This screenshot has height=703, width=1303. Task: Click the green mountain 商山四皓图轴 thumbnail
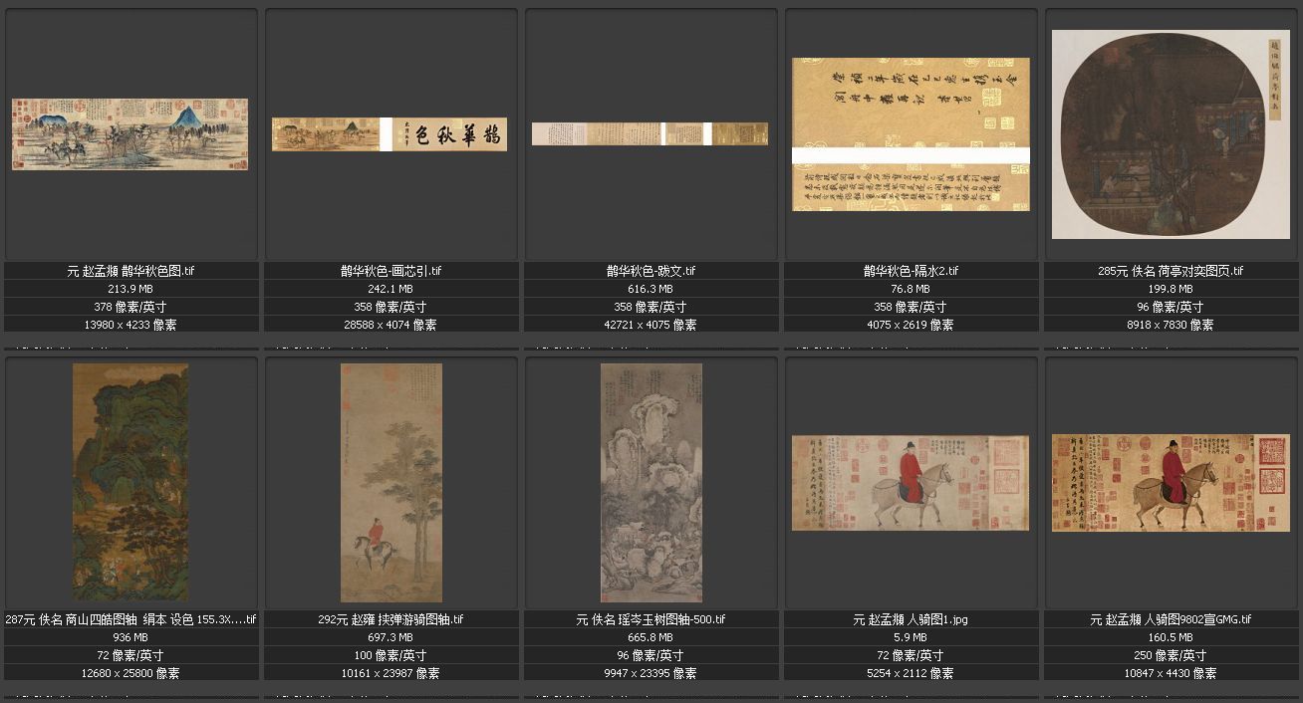coord(130,482)
